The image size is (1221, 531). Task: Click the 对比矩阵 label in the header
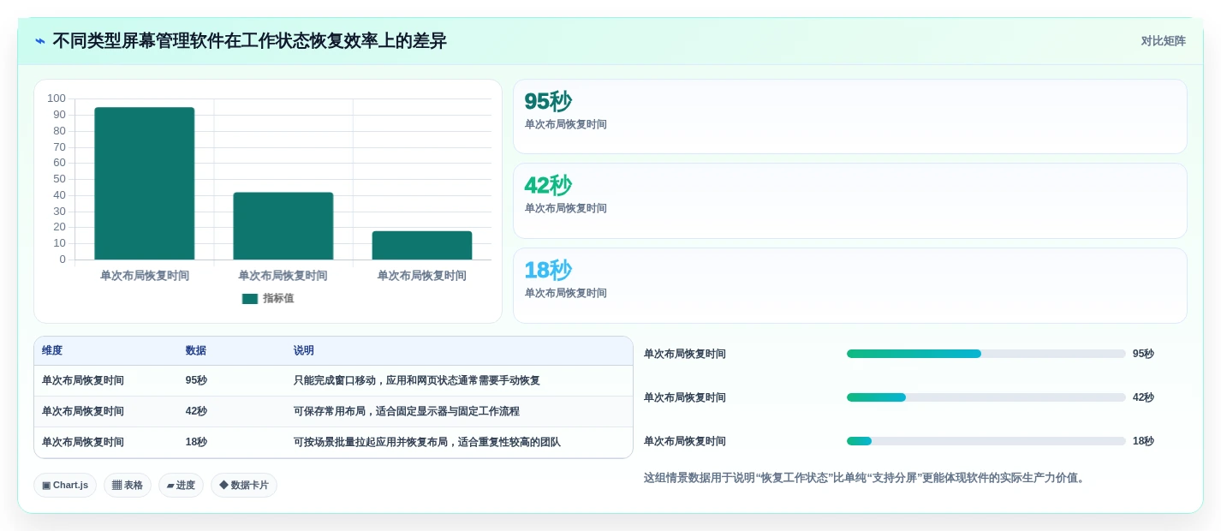(x=1163, y=41)
